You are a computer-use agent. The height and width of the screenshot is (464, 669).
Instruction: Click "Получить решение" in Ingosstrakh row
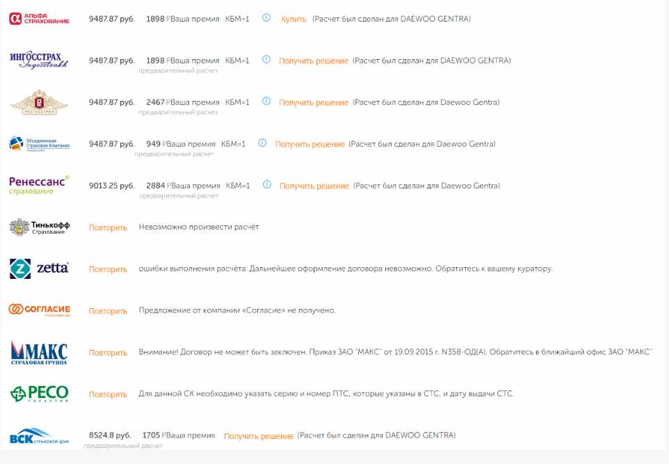(314, 61)
